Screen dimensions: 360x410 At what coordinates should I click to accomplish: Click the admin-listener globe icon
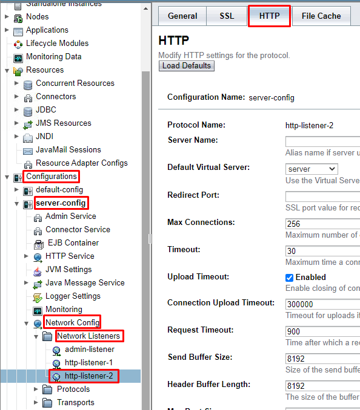pyautogui.click(x=56, y=351)
